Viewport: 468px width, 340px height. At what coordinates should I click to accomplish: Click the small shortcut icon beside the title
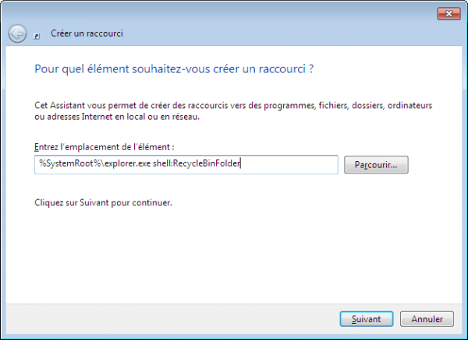point(37,37)
